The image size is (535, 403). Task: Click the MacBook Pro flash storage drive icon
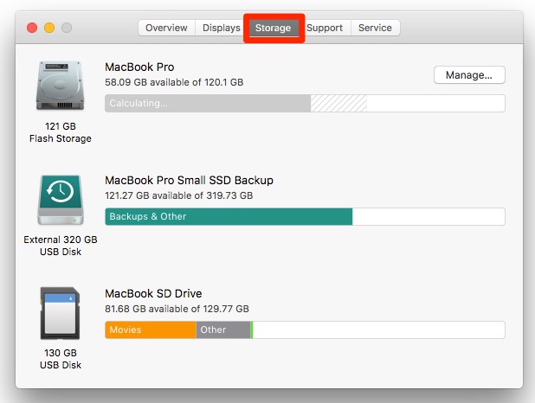(x=60, y=87)
